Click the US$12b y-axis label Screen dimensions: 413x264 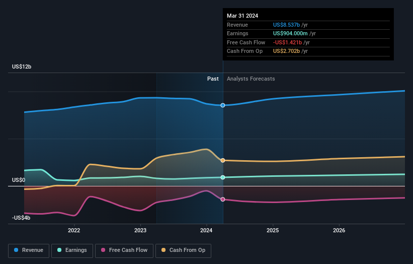(x=22, y=67)
